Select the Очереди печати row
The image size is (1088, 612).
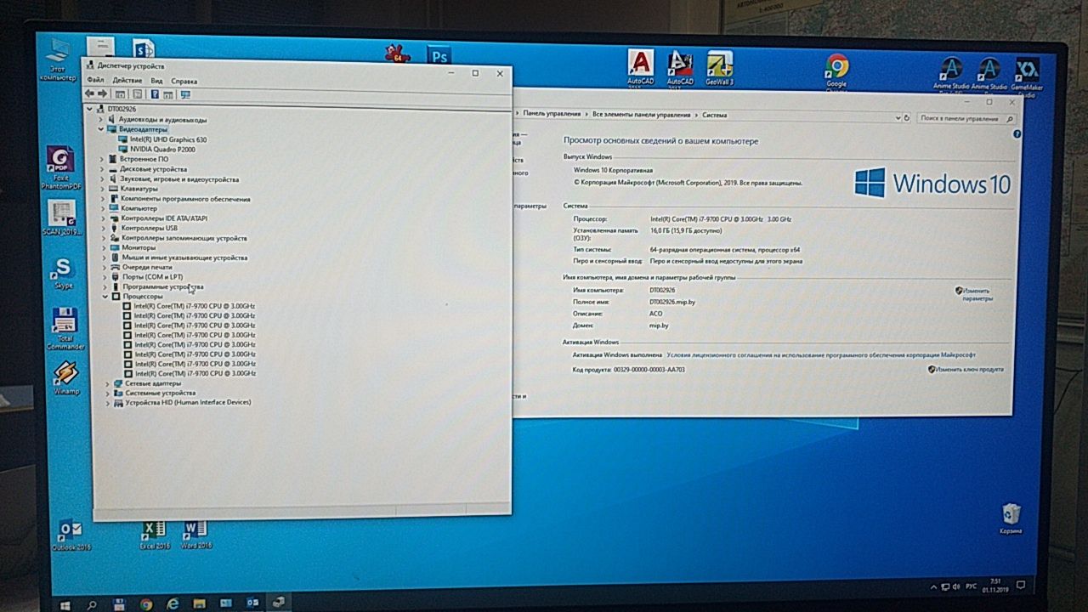coord(142,267)
